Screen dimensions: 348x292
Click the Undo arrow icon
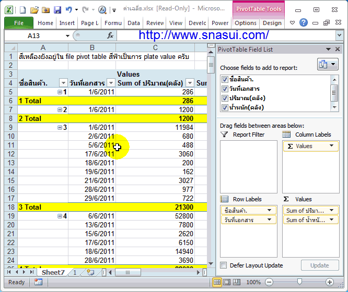(x=68, y=9)
